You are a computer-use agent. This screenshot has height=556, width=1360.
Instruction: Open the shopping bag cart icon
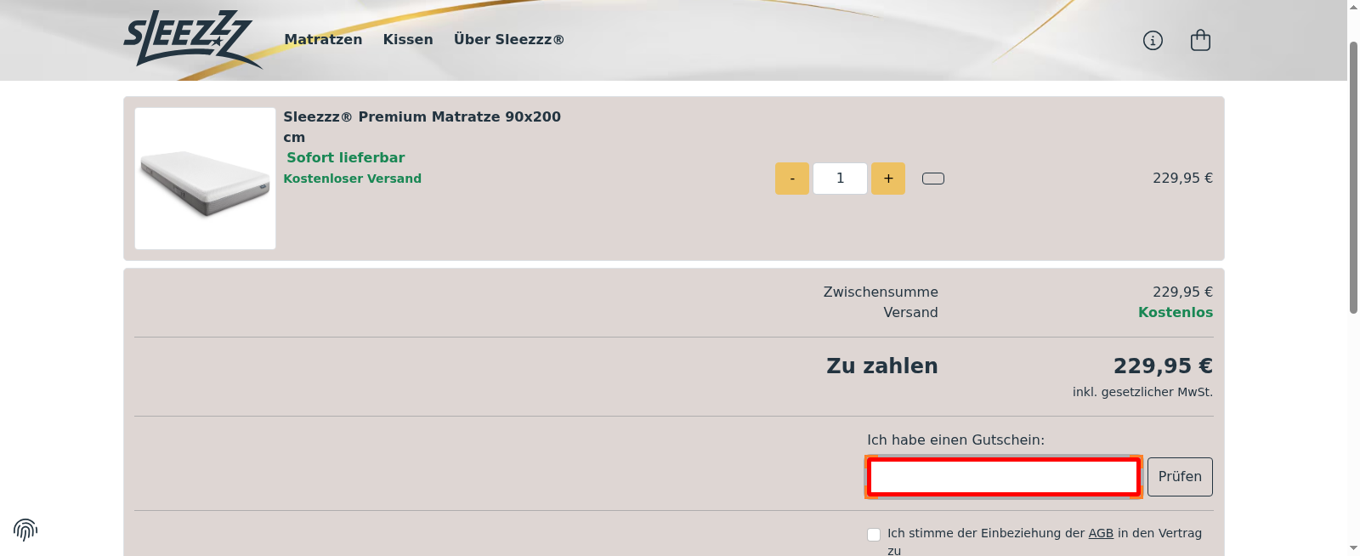click(x=1200, y=40)
